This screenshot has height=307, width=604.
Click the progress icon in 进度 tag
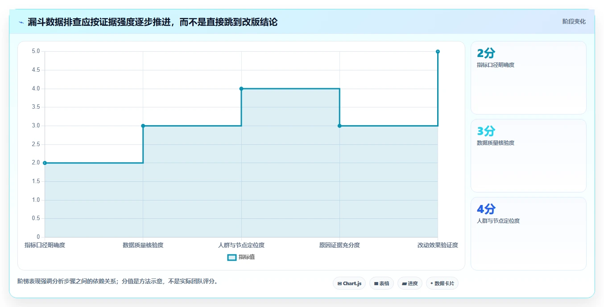pyautogui.click(x=404, y=283)
